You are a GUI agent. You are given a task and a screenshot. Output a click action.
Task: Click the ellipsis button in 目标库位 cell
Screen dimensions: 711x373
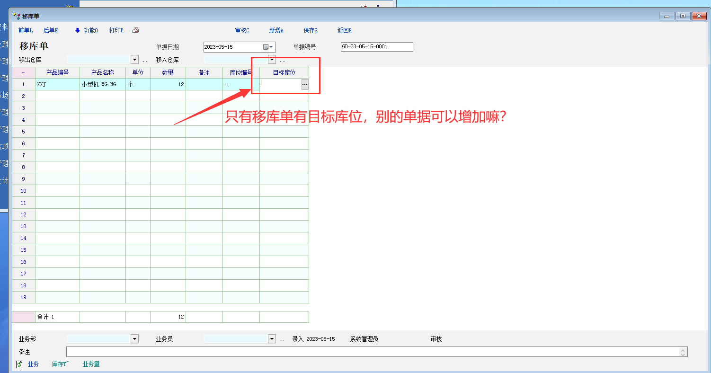tap(305, 84)
